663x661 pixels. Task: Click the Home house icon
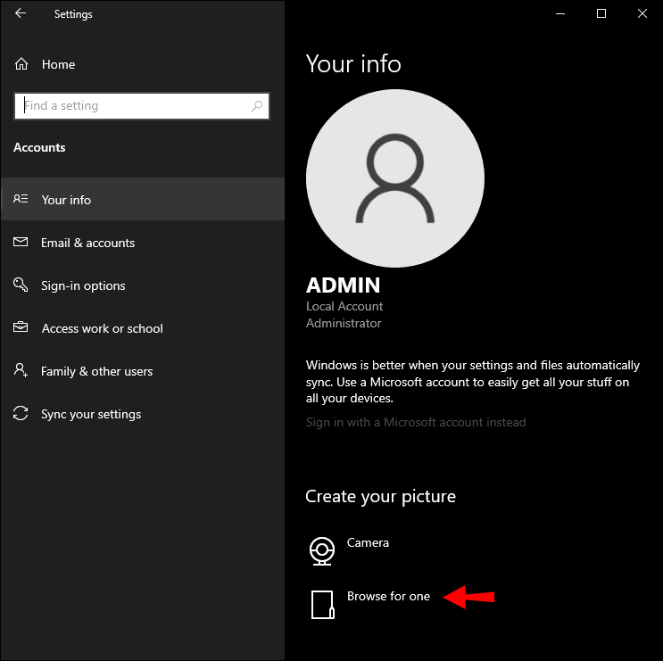point(21,64)
